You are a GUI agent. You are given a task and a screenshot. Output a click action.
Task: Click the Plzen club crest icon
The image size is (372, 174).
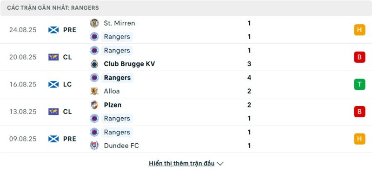94,105
